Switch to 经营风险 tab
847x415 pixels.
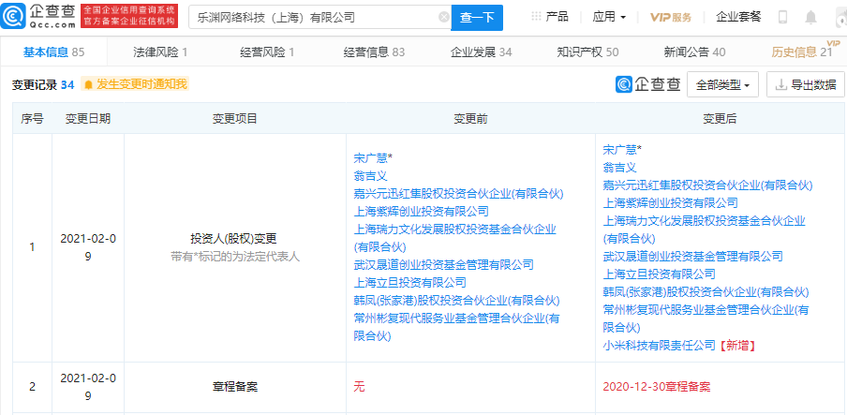[267, 52]
